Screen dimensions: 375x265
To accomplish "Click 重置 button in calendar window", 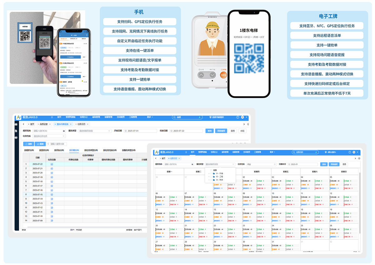I will point(344,164).
